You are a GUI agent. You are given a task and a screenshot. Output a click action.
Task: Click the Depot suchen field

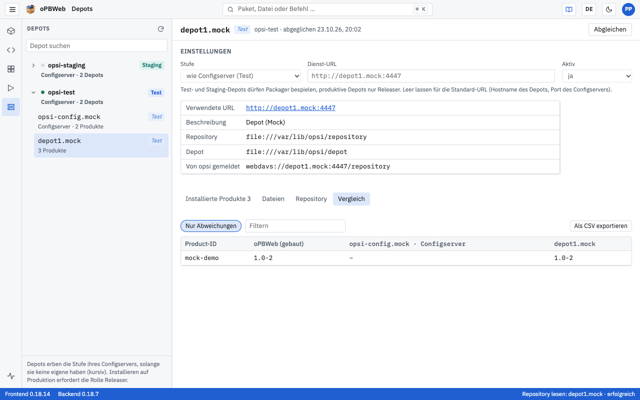pyautogui.click(x=96, y=45)
